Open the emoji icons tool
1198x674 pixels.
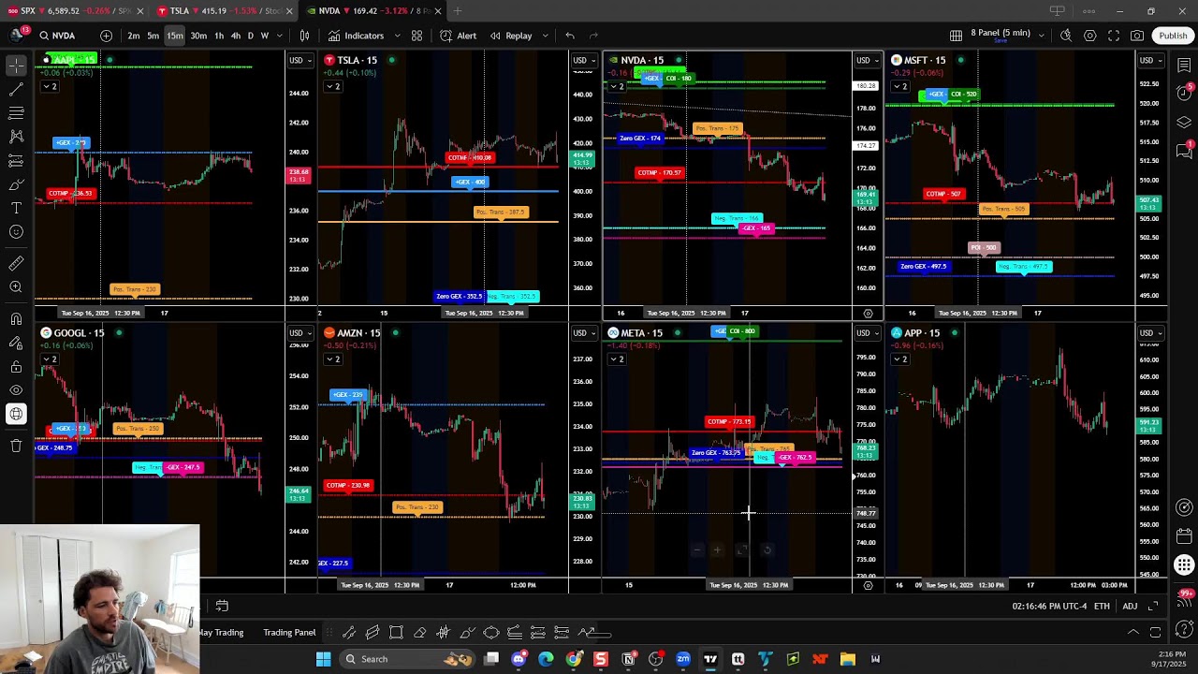16,231
